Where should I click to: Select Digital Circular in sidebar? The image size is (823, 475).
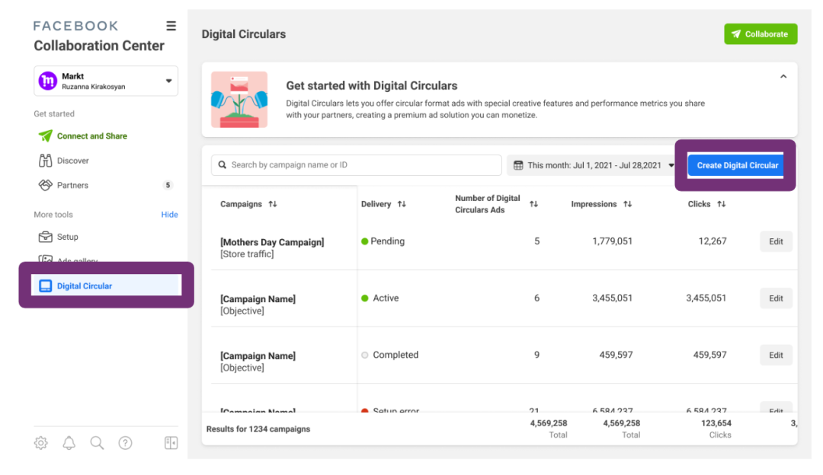click(x=84, y=286)
